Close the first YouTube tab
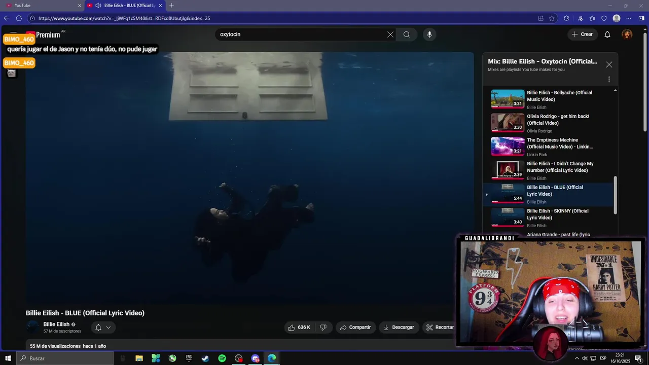 (79, 6)
